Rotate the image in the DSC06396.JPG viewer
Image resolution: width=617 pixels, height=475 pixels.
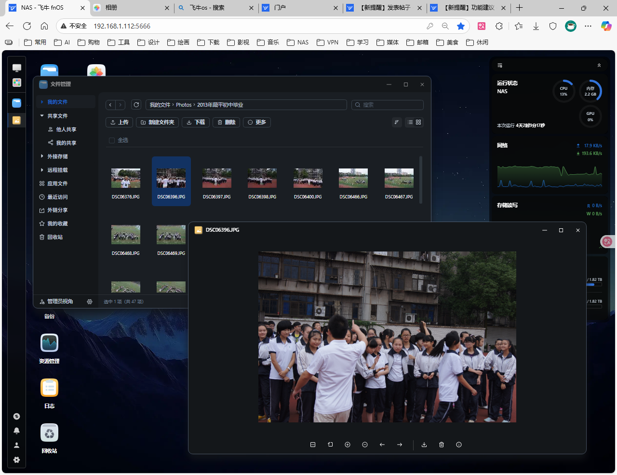[x=330, y=445]
